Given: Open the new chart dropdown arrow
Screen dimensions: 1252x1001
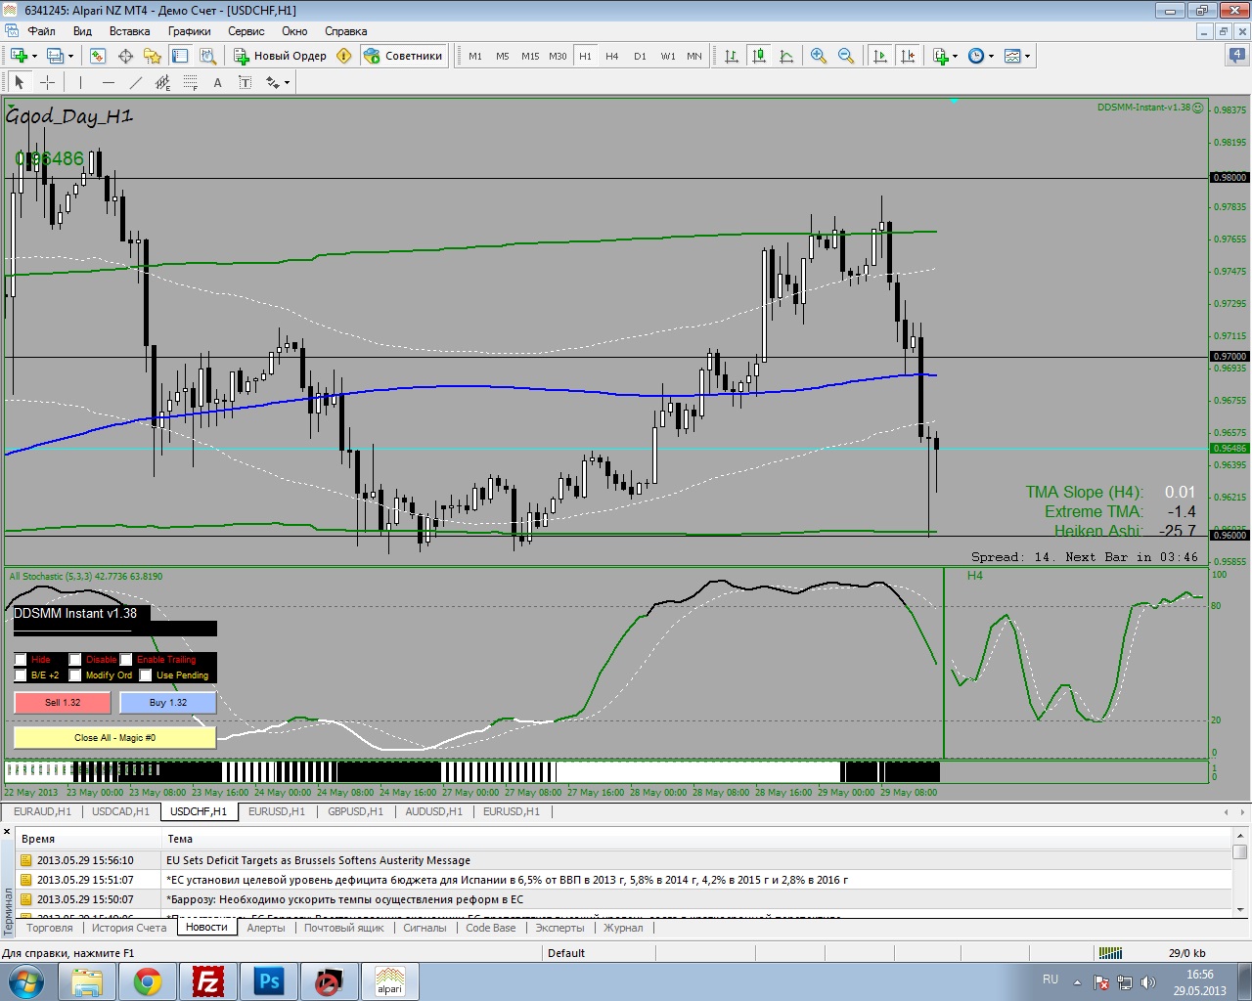Looking at the screenshot, I should coord(35,56).
